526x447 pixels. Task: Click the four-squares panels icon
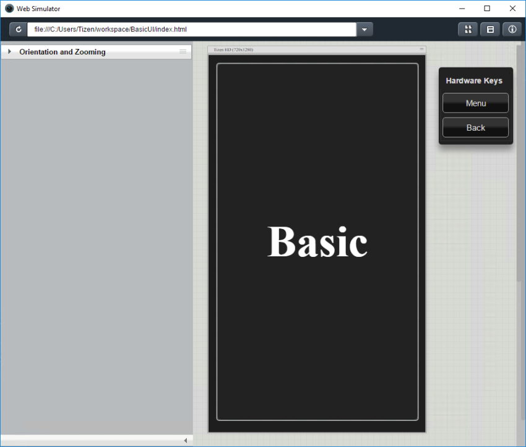[467, 28]
